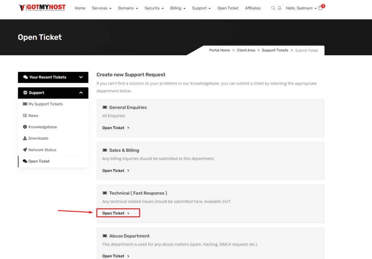
Task: Click the Network Status rocket icon
Action: [25, 150]
